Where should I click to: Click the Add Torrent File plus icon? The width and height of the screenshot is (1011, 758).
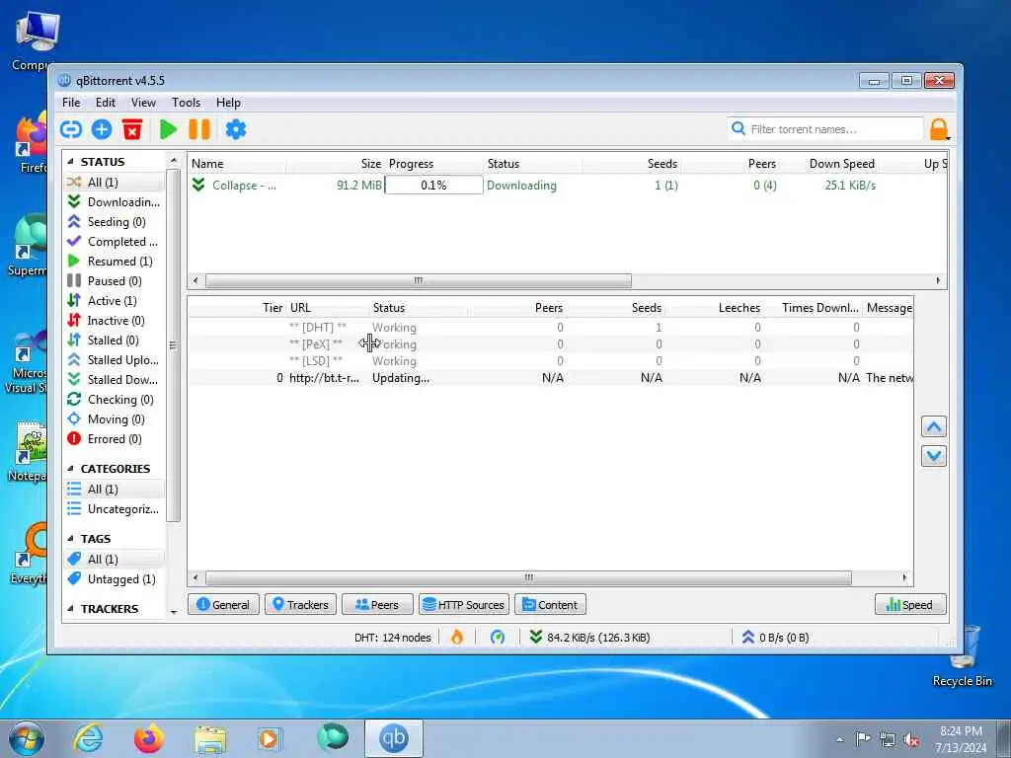click(x=102, y=129)
